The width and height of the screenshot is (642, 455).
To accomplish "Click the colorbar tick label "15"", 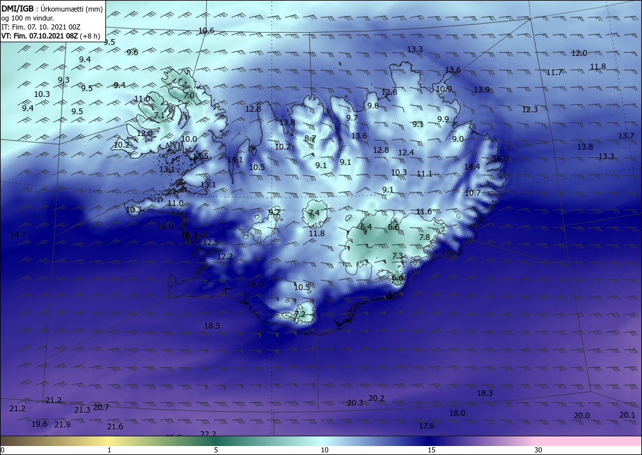I will point(431,451).
